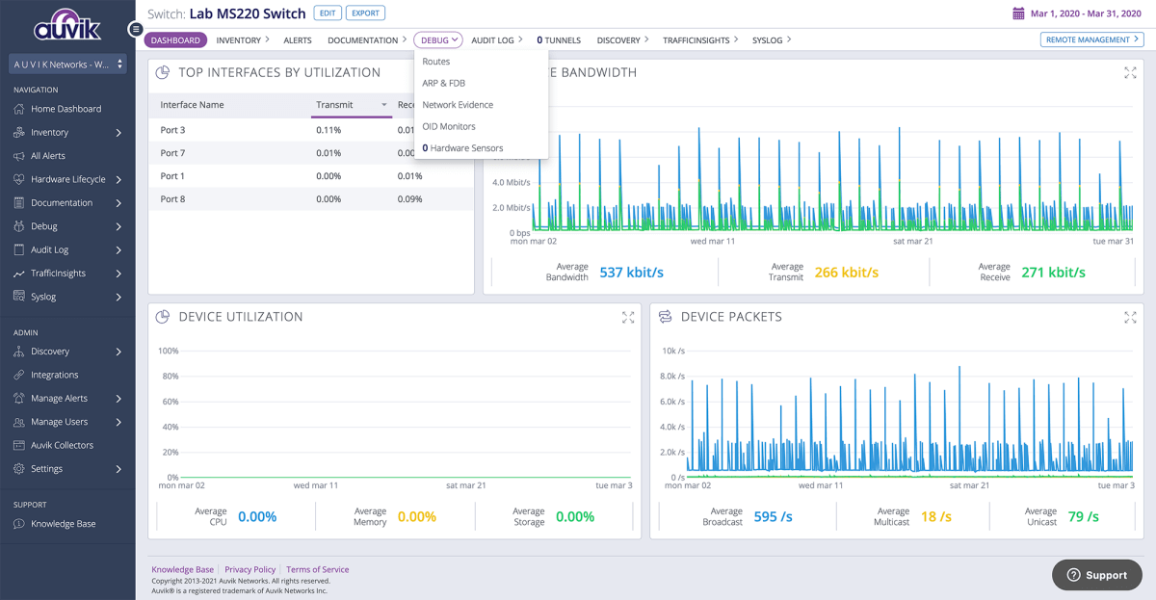The height and width of the screenshot is (600, 1156).
Task: Click the Settings gear icon
Action: point(19,469)
